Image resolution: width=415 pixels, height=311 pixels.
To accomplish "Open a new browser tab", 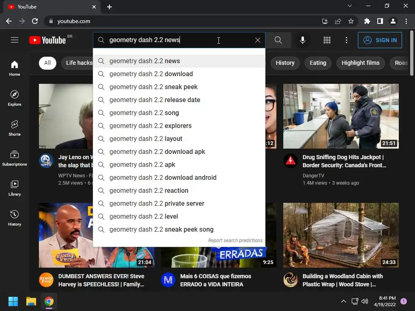I will pos(109,7).
